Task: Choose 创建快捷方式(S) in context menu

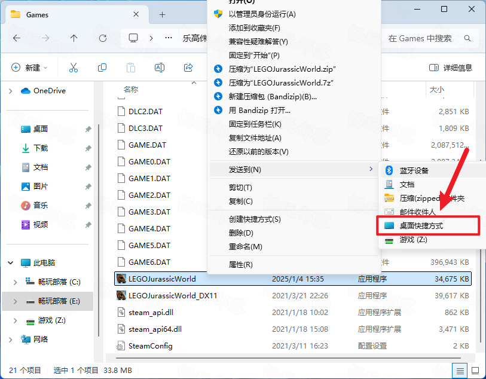Action: point(255,219)
